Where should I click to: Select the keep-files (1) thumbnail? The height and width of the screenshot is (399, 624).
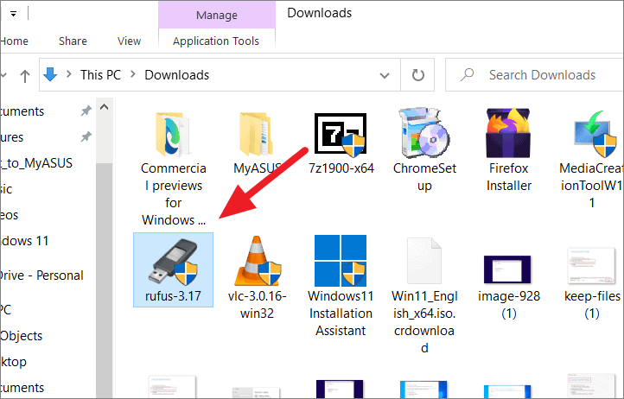(x=592, y=265)
